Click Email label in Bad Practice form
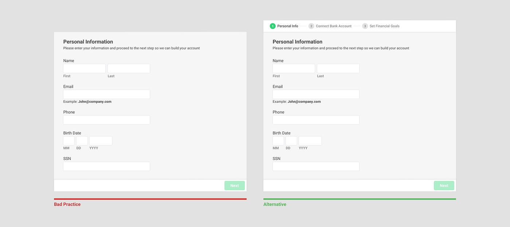Image resolution: width=510 pixels, height=227 pixels. coord(68,86)
